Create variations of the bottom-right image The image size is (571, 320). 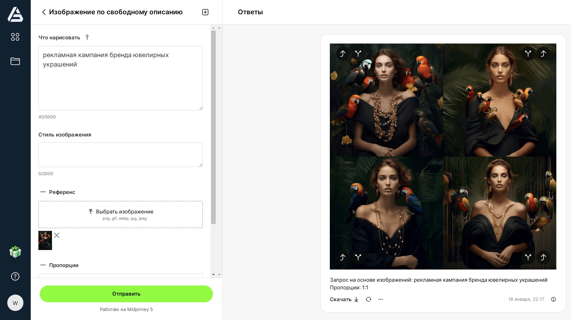(x=528, y=257)
